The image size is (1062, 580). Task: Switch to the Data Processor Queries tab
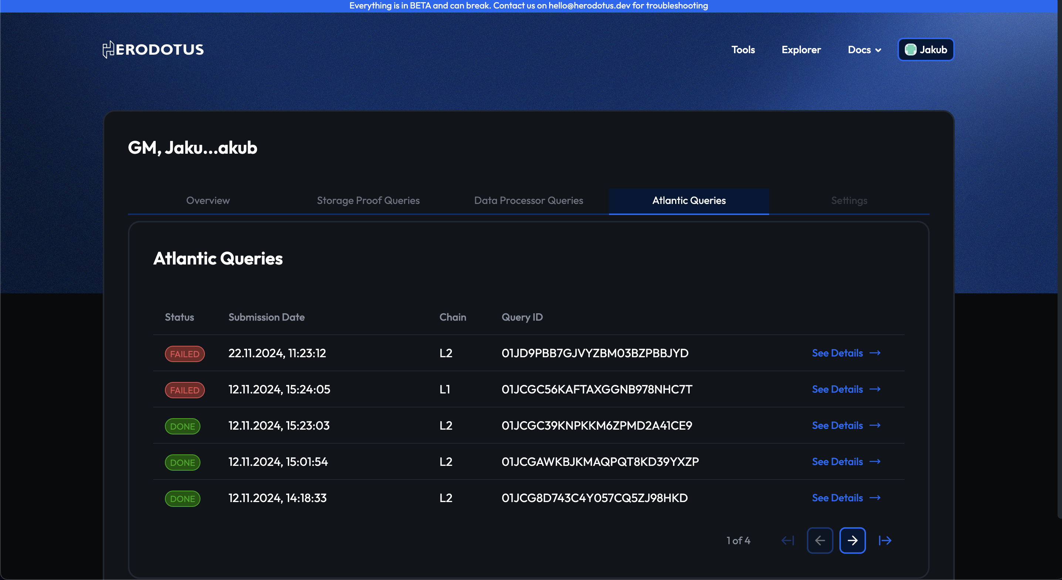pyautogui.click(x=528, y=201)
